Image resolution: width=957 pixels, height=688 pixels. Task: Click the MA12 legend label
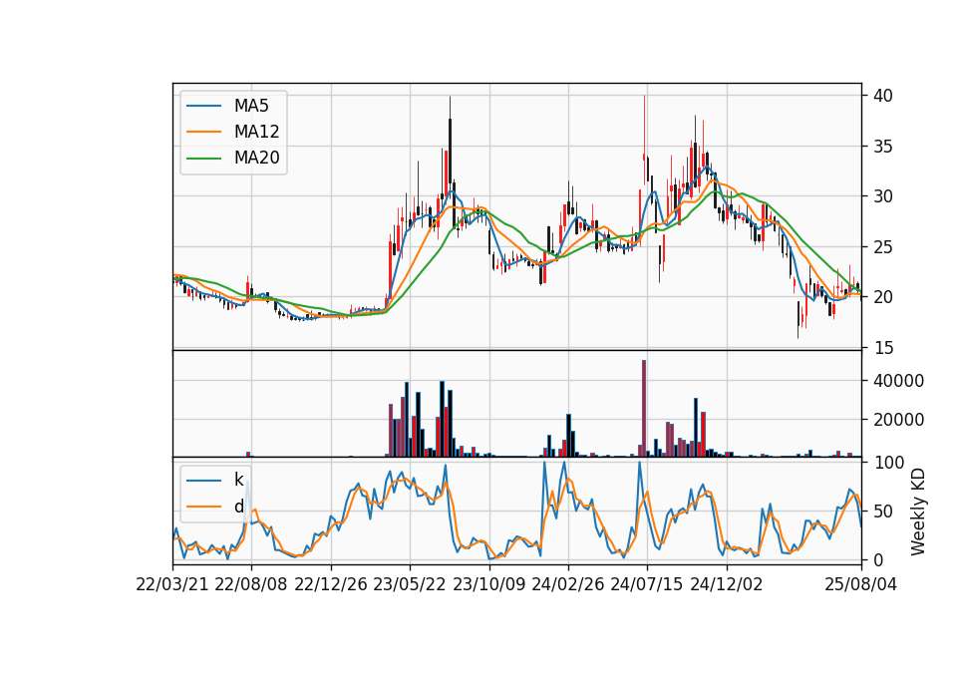[x=256, y=132]
